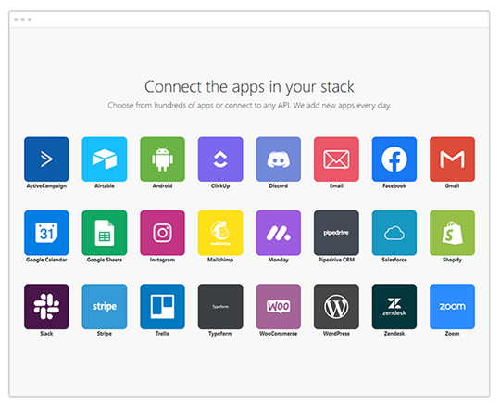Click the Trello app icon
This screenshot has width=500, height=408.
162,307
